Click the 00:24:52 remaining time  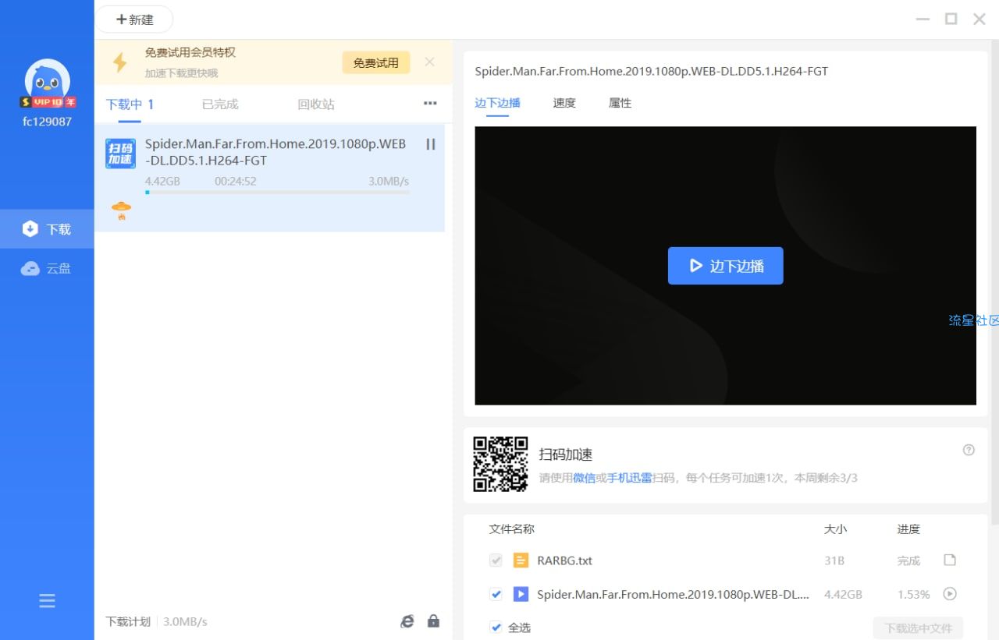click(x=236, y=181)
